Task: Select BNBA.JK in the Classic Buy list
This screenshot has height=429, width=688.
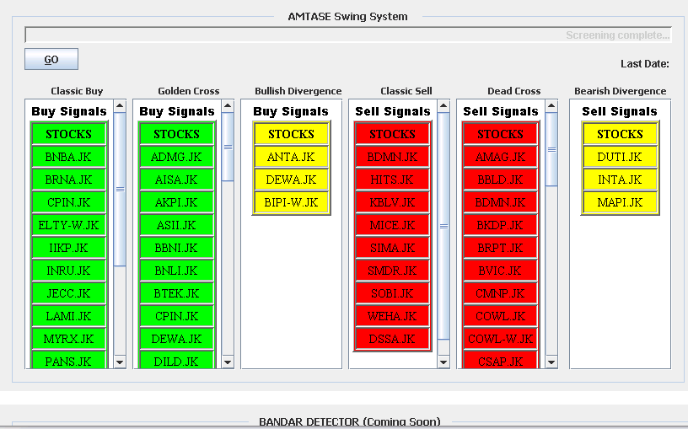Action: (x=68, y=157)
